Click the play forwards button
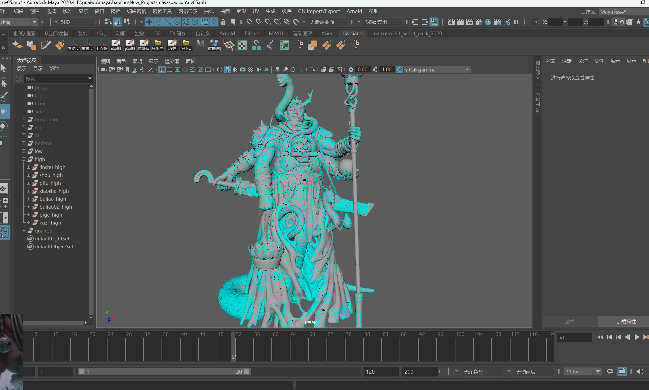This screenshot has height=390, width=649. [x=637, y=337]
